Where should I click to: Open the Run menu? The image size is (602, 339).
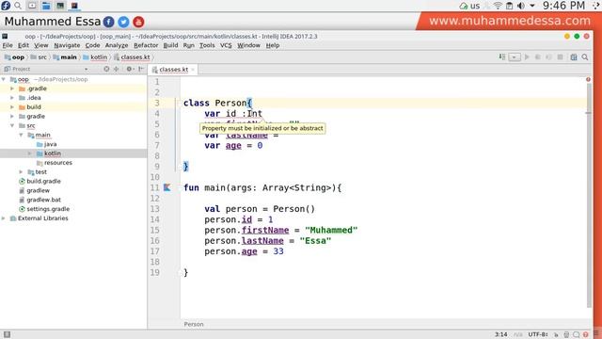(188, 45)
